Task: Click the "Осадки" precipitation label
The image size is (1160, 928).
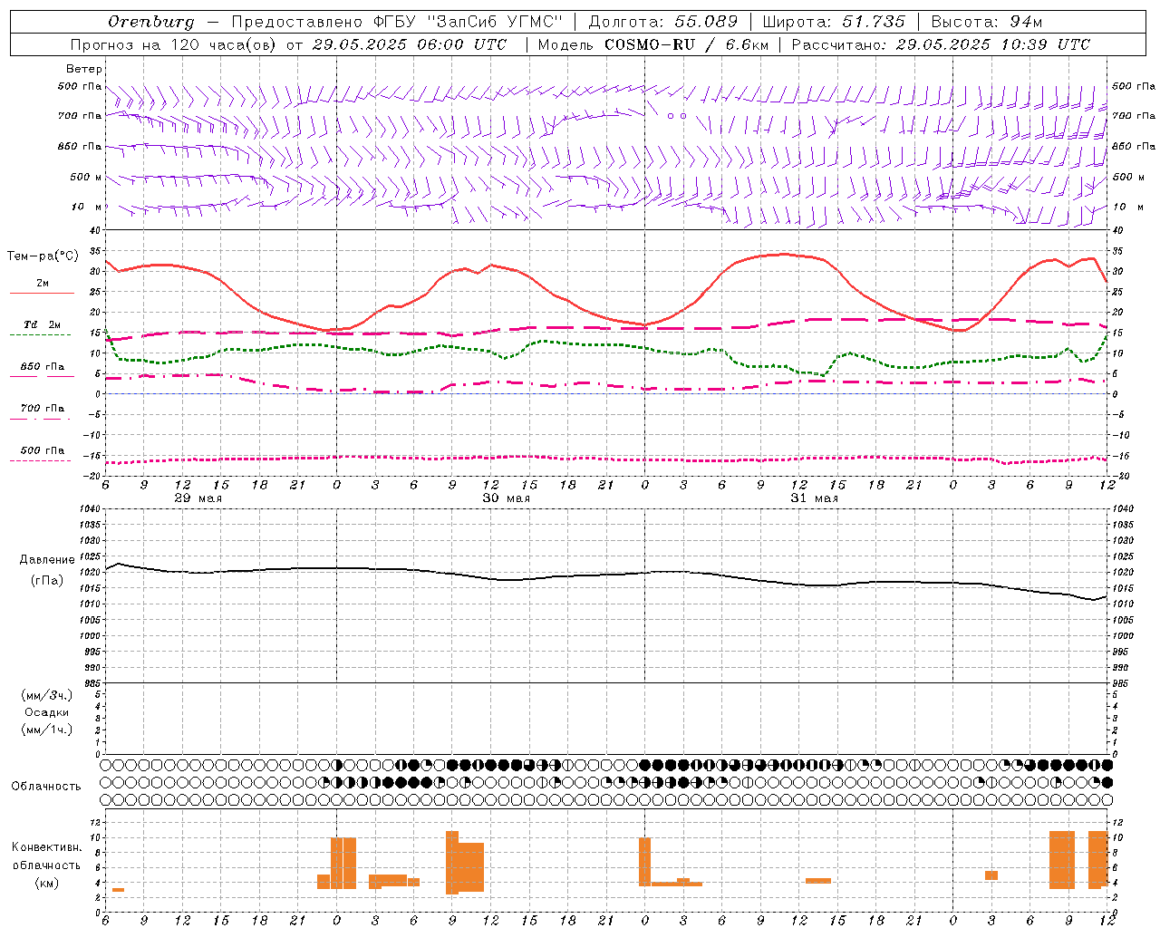Action: coord(47,712)
